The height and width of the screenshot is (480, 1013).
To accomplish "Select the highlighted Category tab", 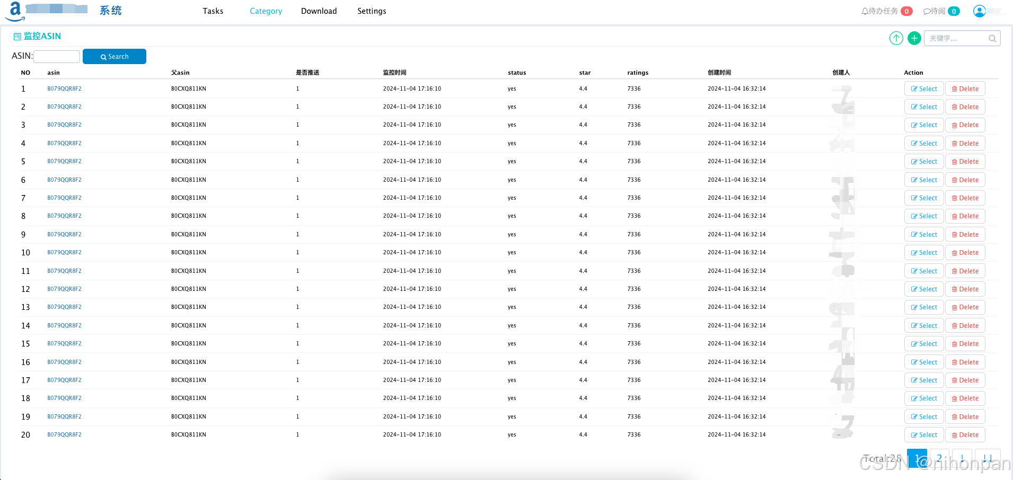I will click(266, 11).
